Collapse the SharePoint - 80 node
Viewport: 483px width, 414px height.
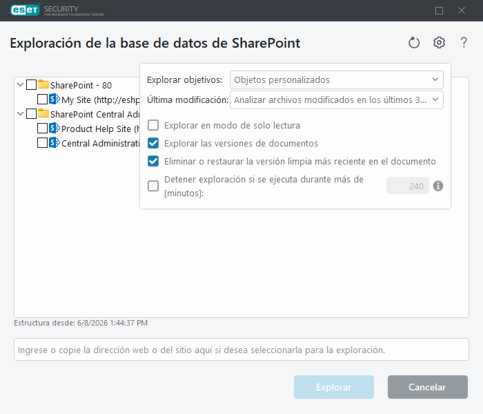20,84
